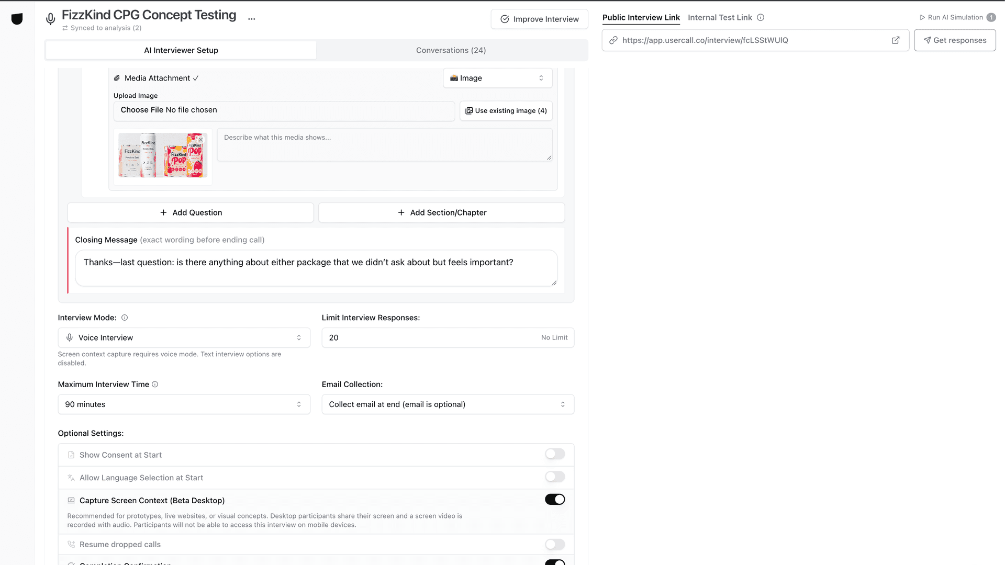Viewport: 1005px width, 565px height.
Task: Enable Allow Language Selection at Start
Action: tap(555, 477)
